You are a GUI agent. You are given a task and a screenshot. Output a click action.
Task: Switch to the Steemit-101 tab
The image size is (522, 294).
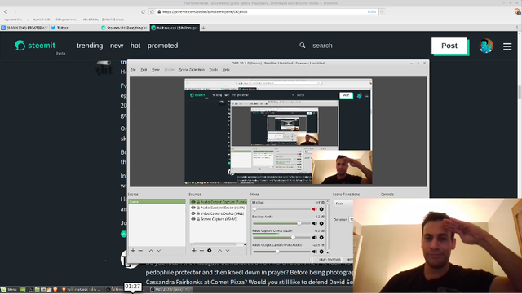tap(124, 28)
